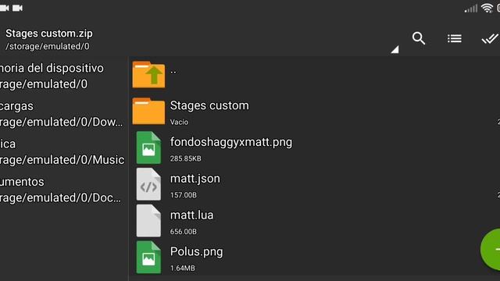Open Downloads storage shortcut in sidebar
This screenshot has width=500, height=281.
[64, 114]
